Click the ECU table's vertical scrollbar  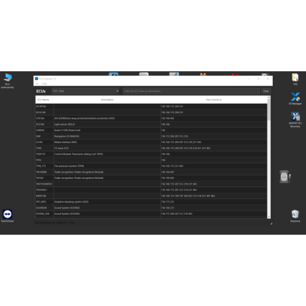(269, 153)
